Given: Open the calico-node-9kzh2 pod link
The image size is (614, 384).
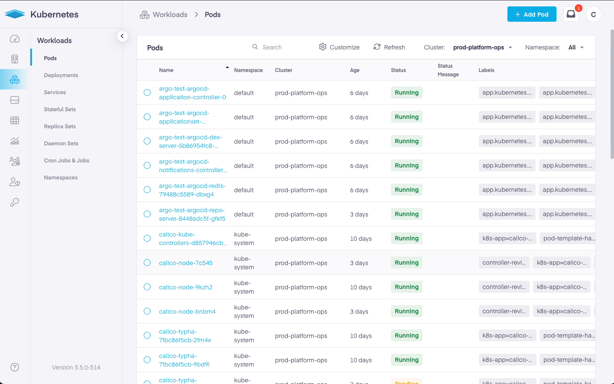Looking at the screenshot, I should point(185,287).
